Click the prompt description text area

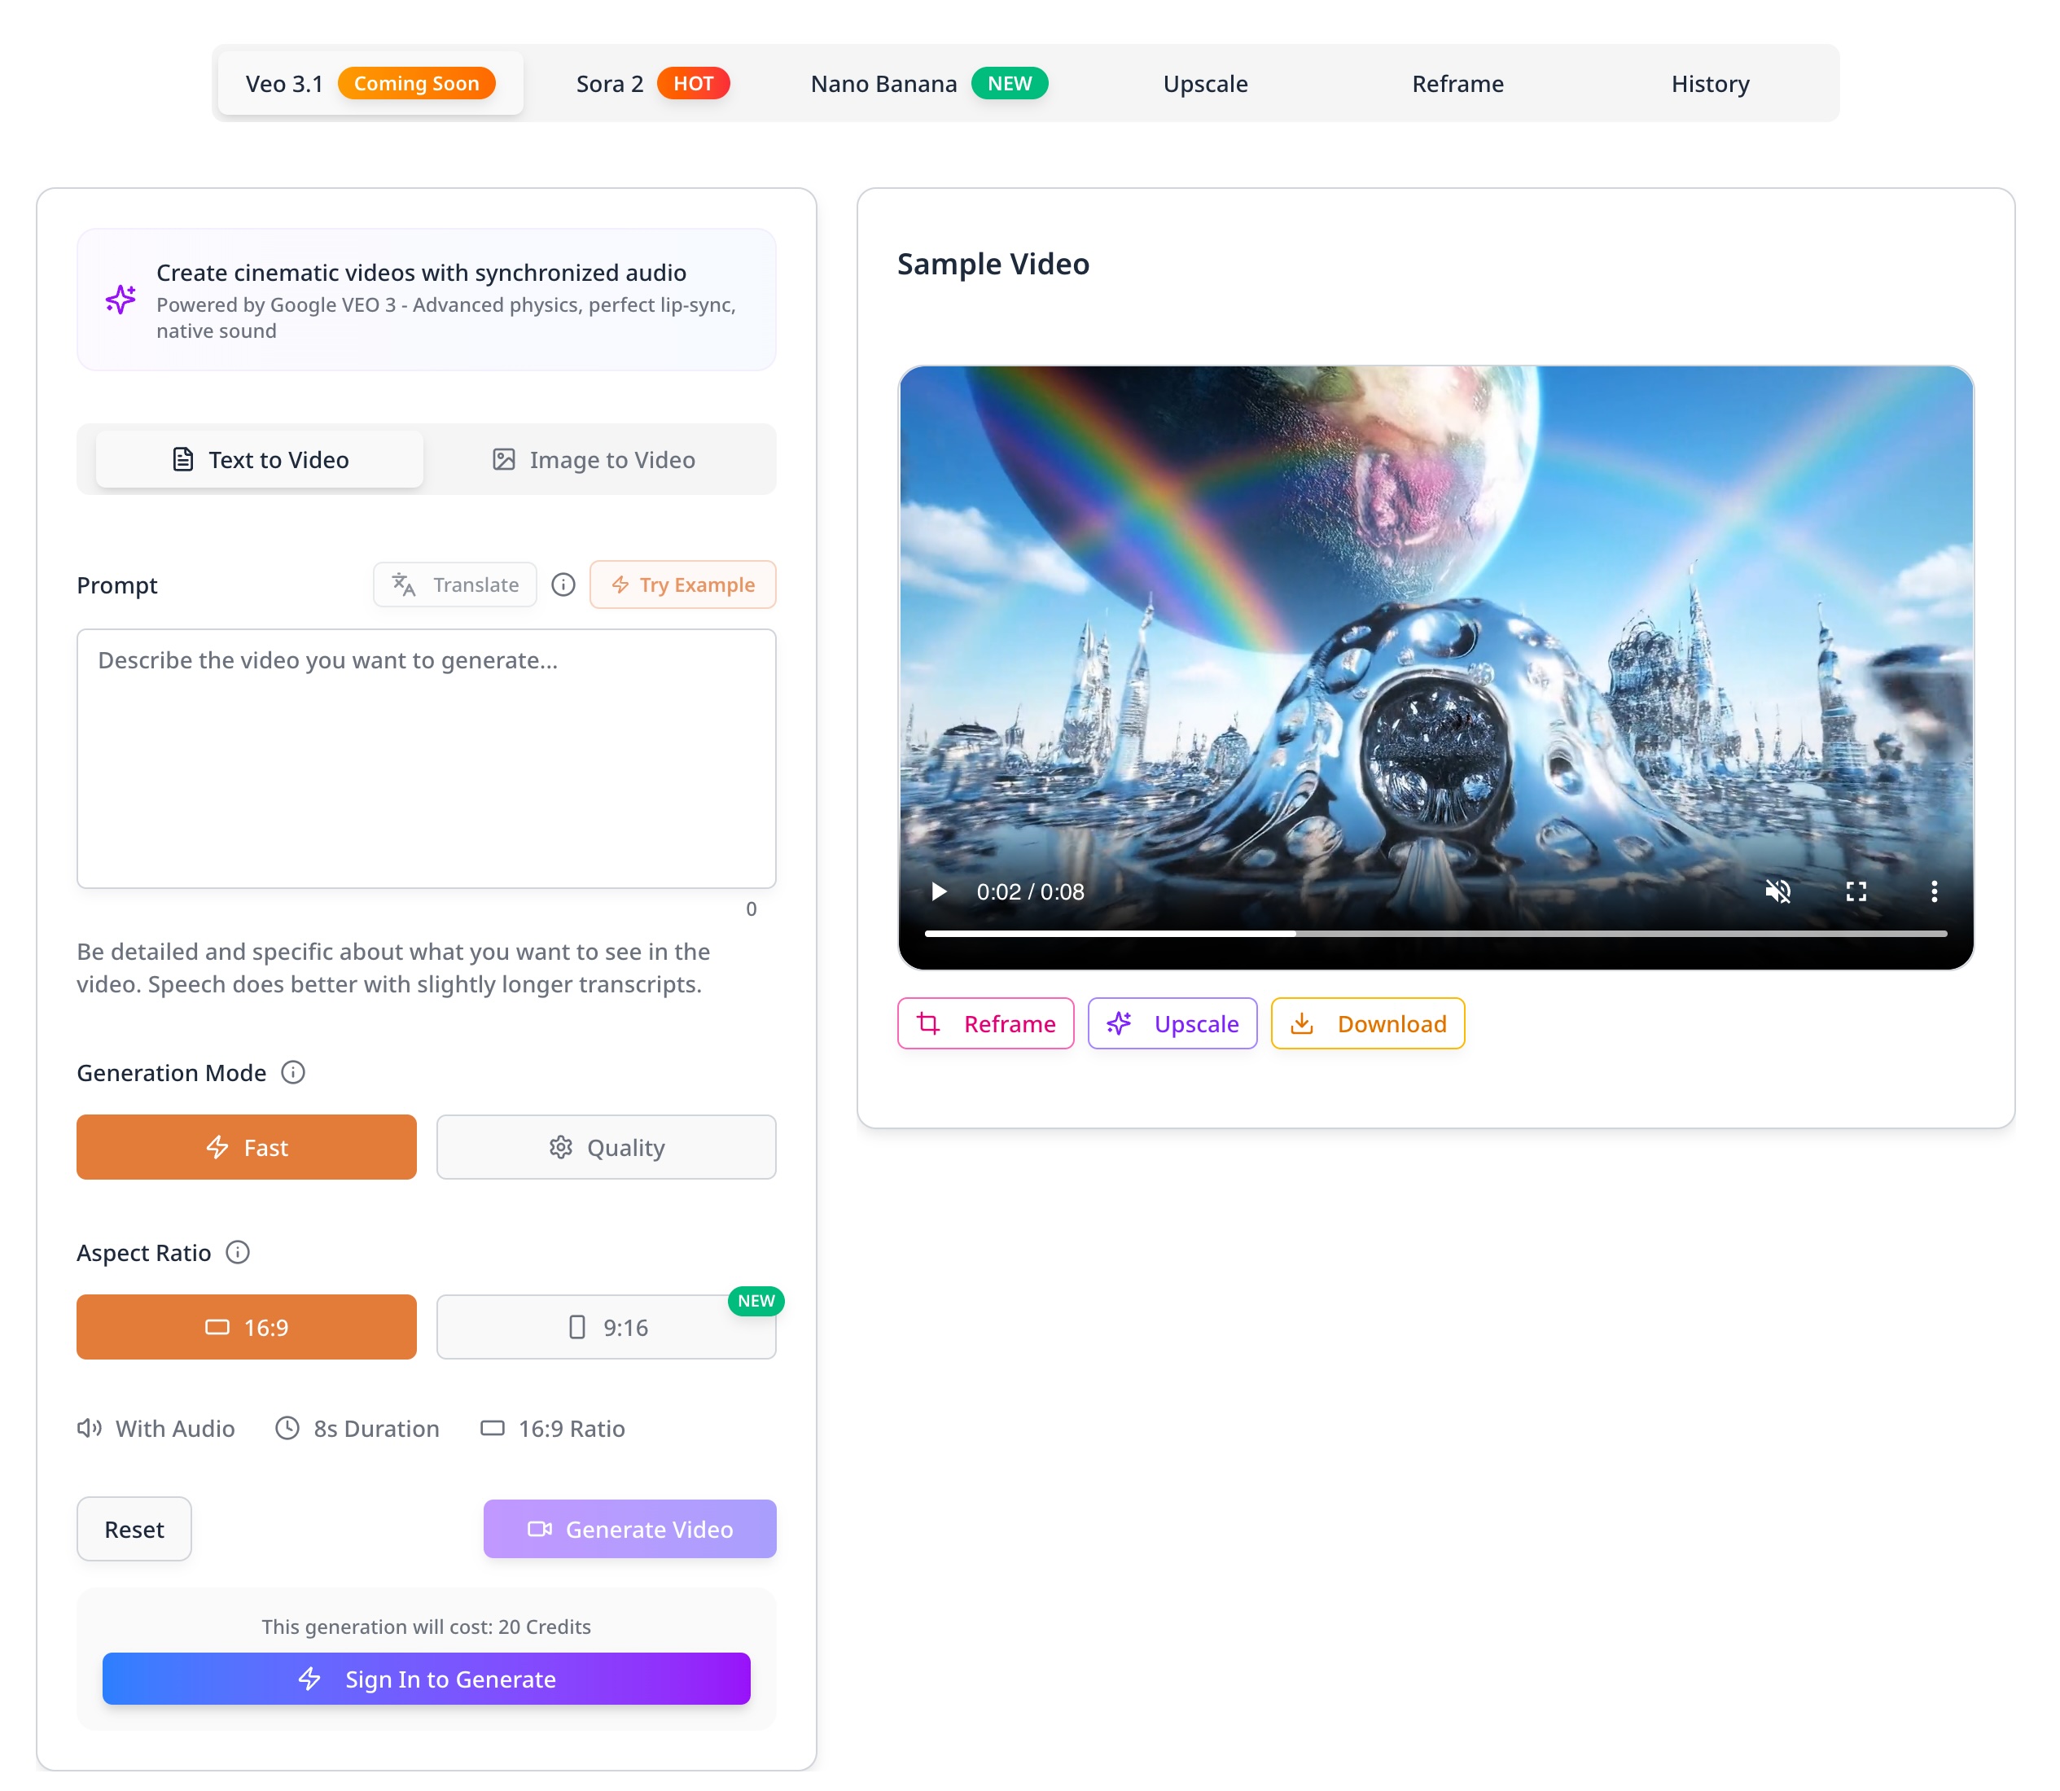pyautogui.click(x=426, y=760)
